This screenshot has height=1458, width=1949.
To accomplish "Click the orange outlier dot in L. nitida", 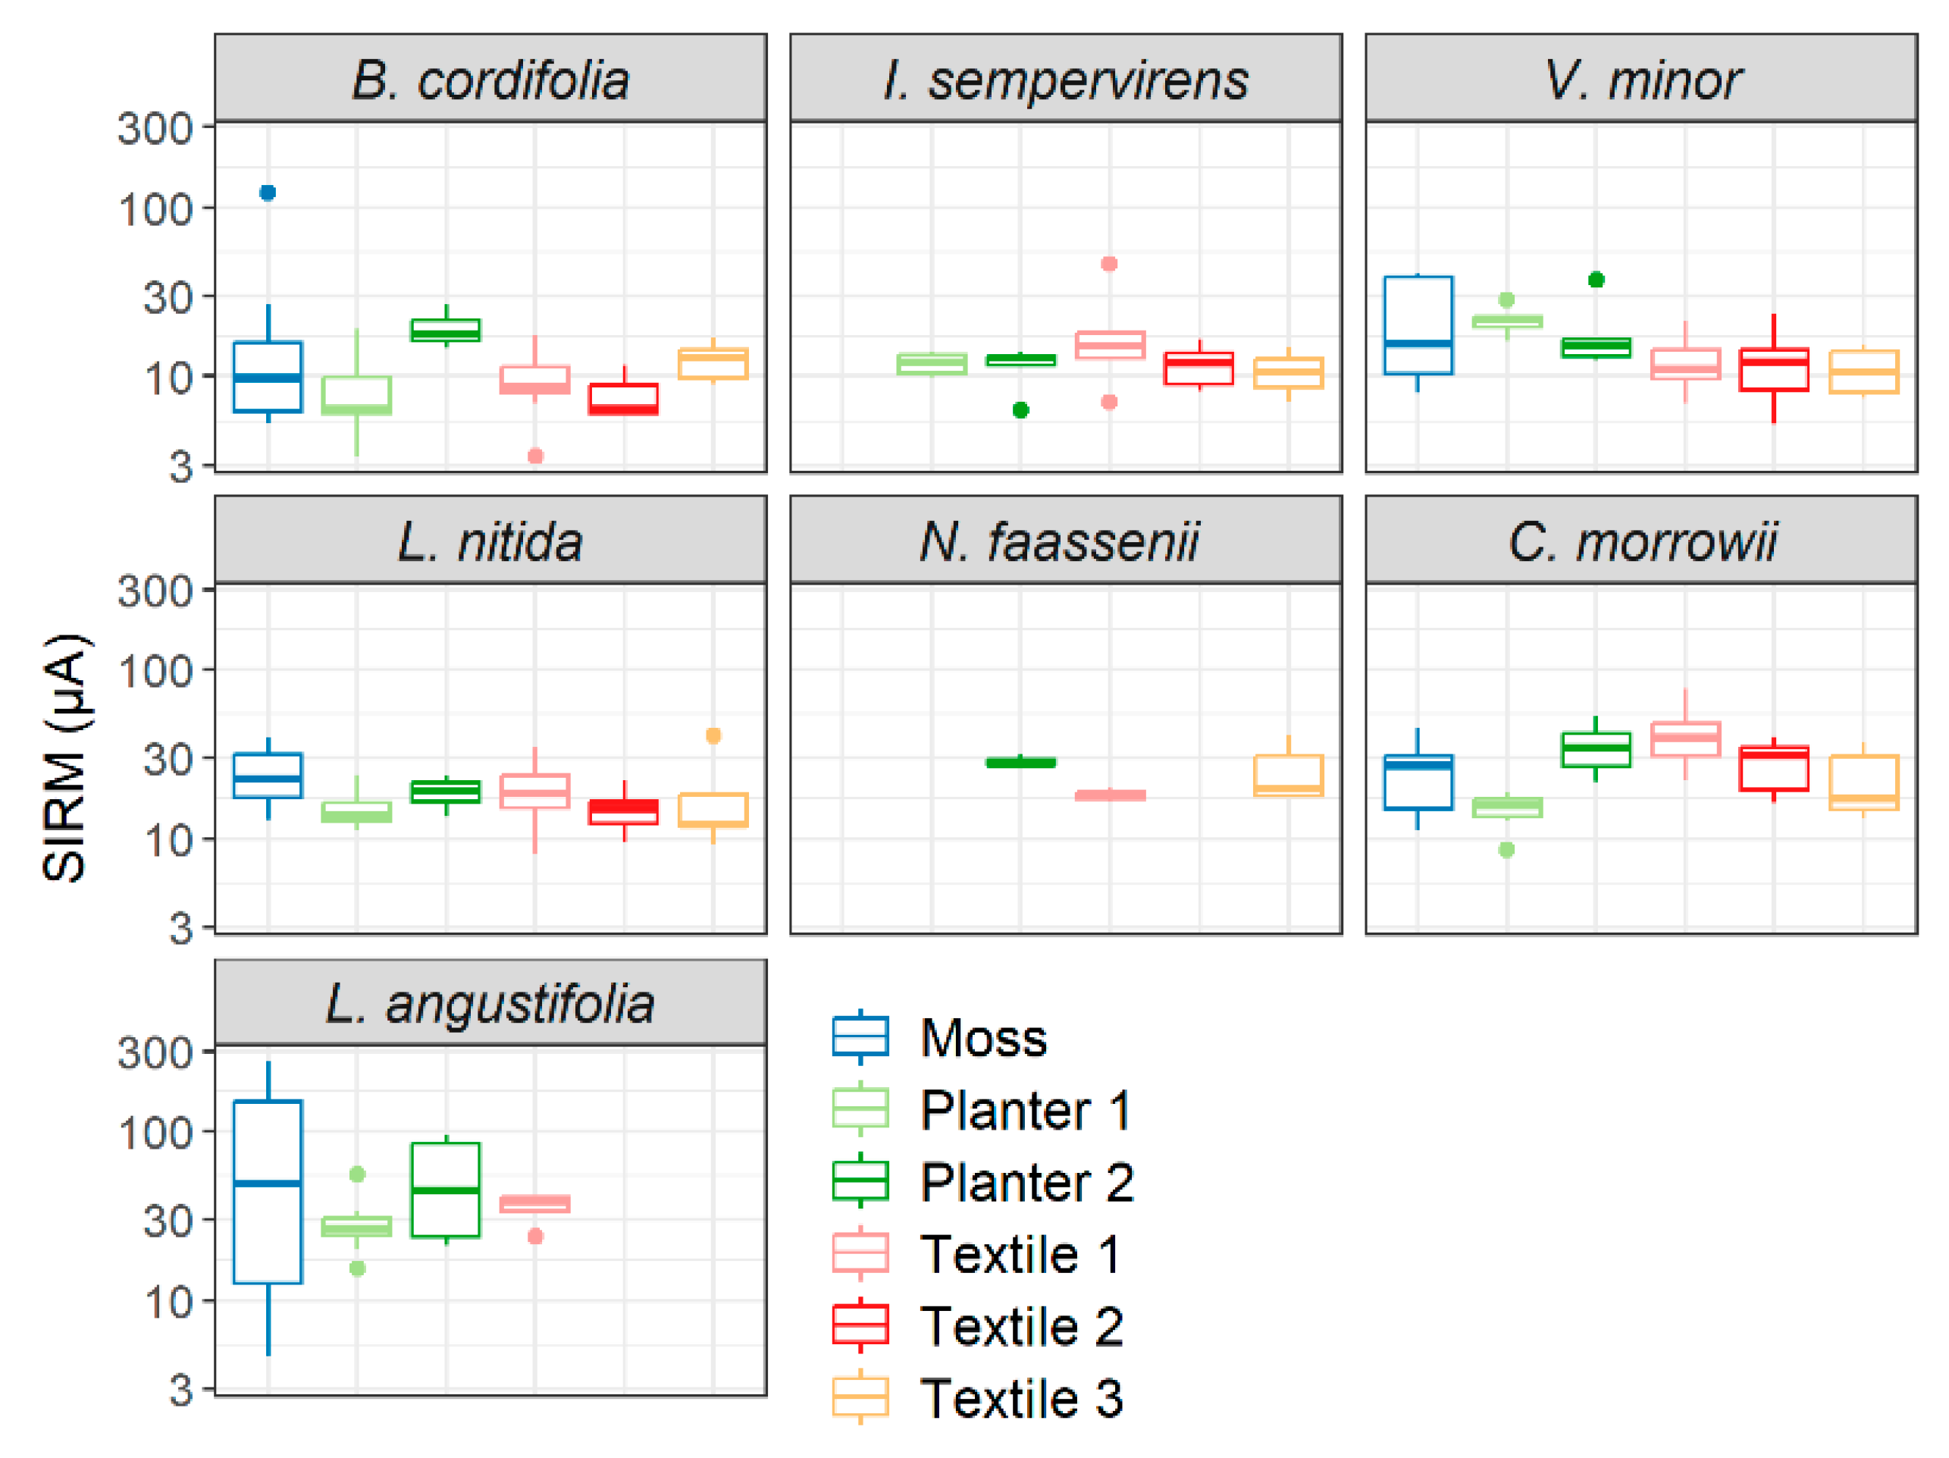I will pyautogui.click(x=713, y=735).
